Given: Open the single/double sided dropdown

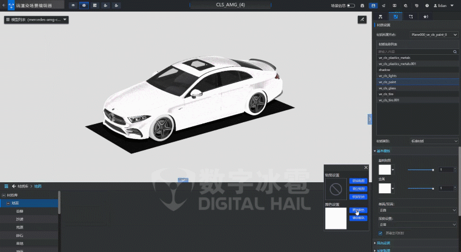Looking at the screenshot, I should [417, 210].
